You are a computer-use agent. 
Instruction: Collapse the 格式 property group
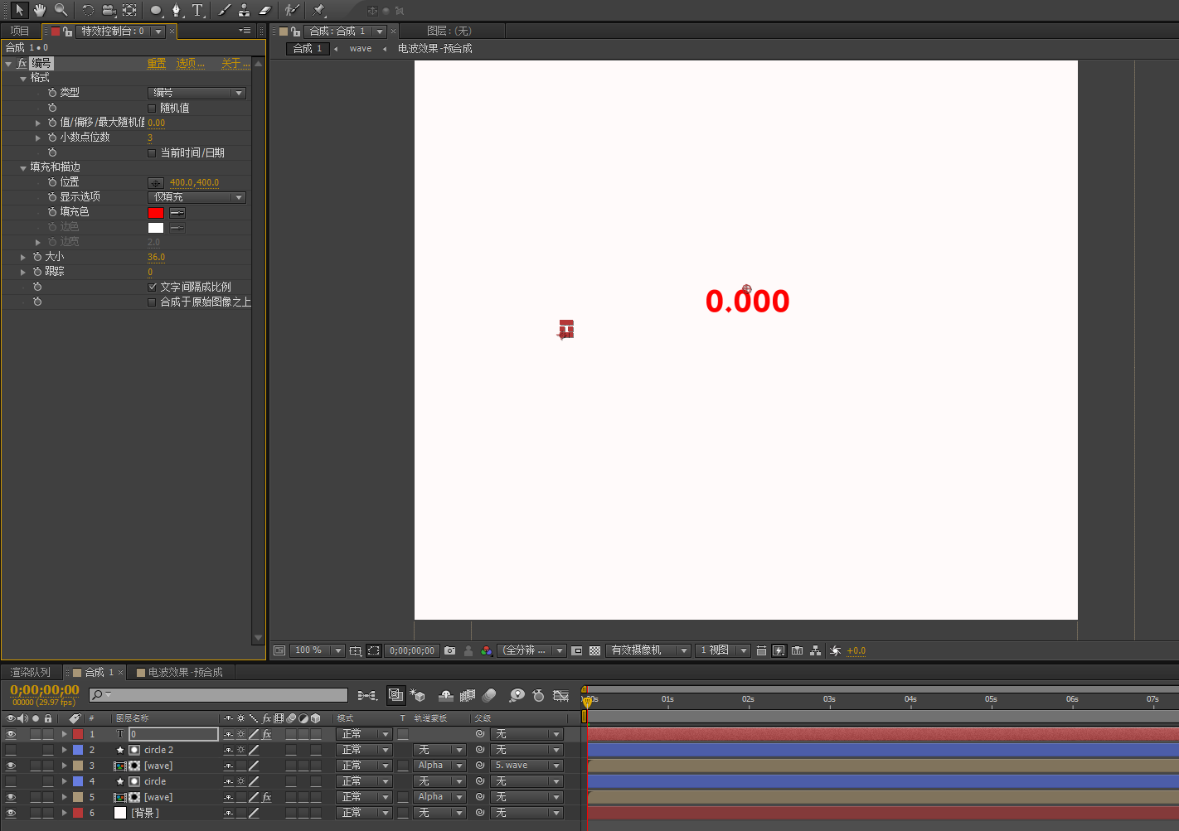click(23, 78)
